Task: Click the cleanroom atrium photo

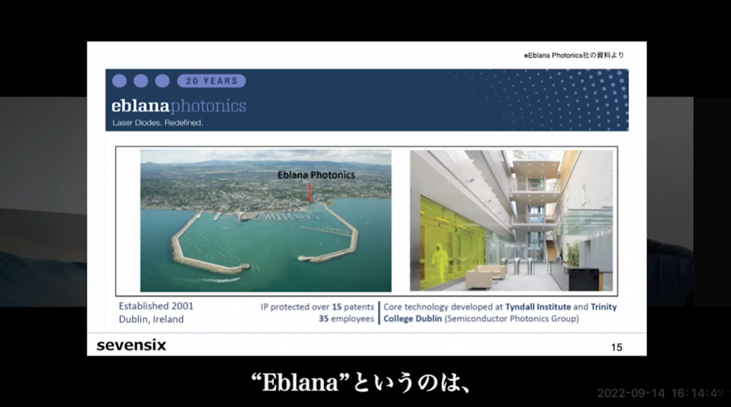Action: (511, 221)
